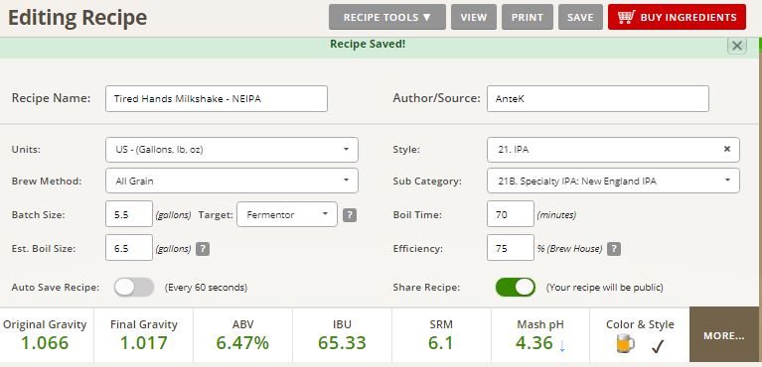Image resolution: width=762 pixels, height=367 pixels.
Task: Click the help icon next to Target dropdown
Action: [350, 215]
